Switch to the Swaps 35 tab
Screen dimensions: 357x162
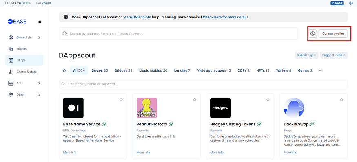[100, 71]
